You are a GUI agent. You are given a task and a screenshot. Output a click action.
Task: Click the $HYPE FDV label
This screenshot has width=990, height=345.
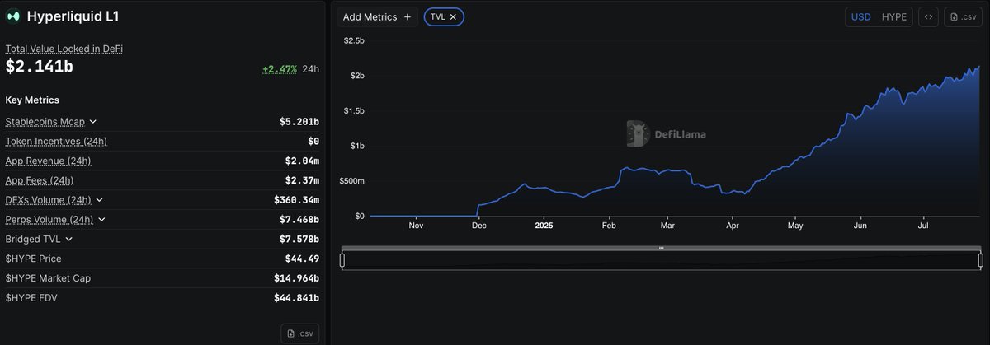coord(31,297)
